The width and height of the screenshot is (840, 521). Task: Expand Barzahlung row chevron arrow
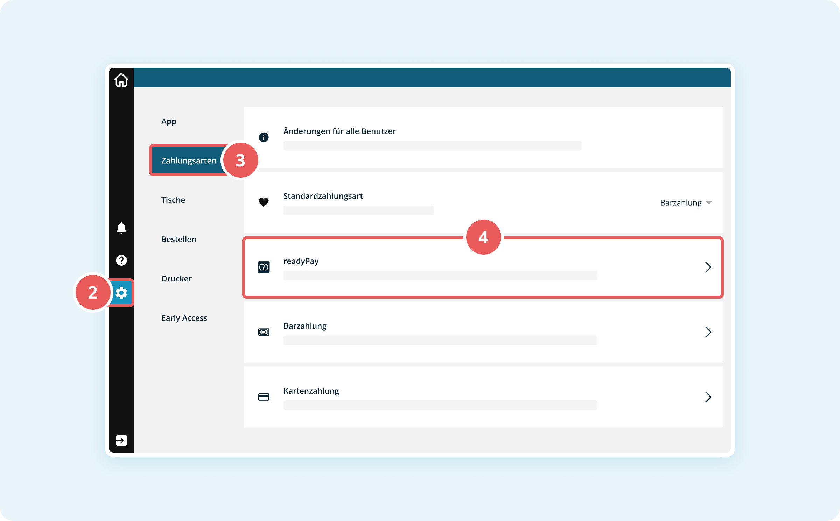coord(708,332)
